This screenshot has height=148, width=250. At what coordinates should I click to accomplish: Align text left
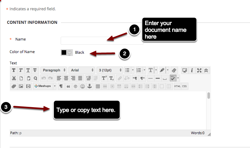point(59,78)
